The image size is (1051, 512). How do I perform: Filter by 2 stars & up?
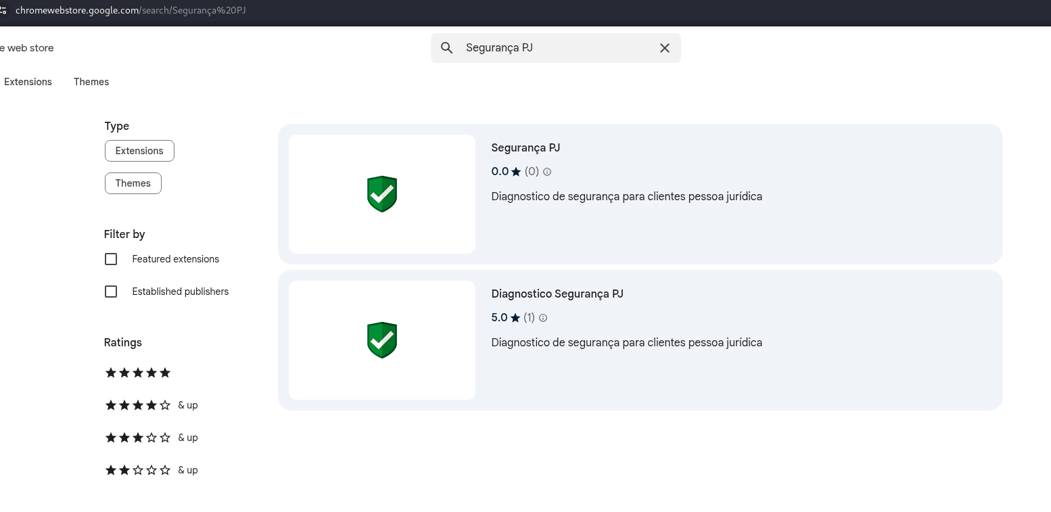(151, 470)
